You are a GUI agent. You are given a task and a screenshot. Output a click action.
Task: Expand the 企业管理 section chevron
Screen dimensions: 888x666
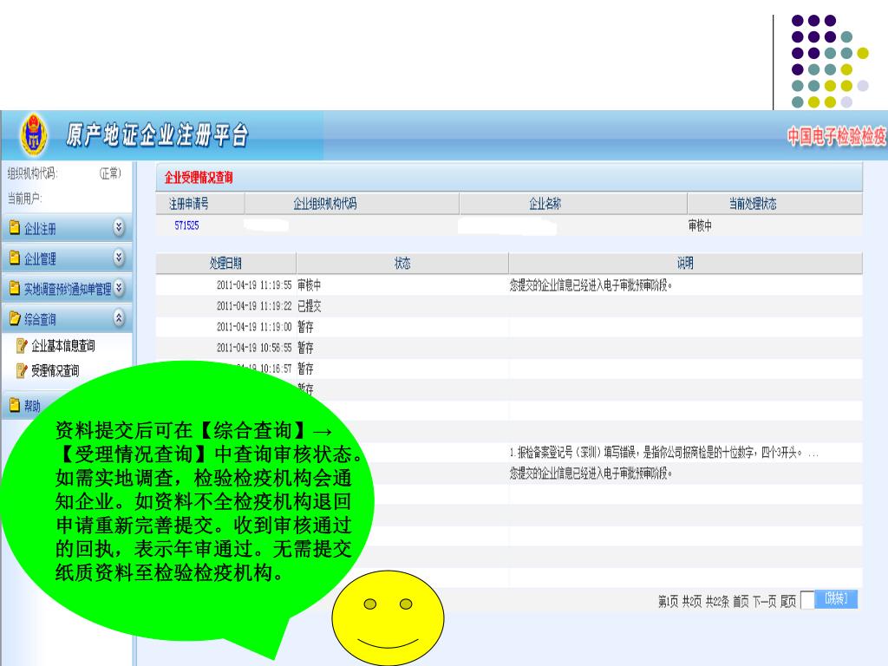(118, 258)
